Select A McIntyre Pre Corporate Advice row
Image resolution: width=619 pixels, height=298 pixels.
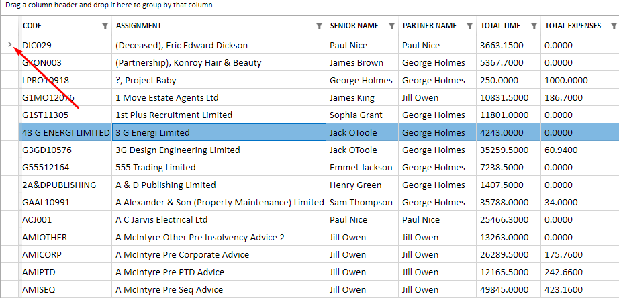click(x=182, y=255)
